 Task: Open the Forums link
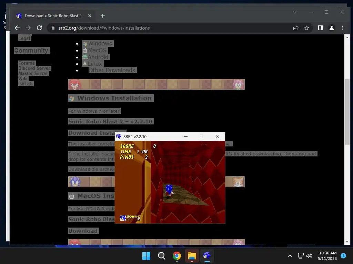pyautogui.click(x=27, y=63)
